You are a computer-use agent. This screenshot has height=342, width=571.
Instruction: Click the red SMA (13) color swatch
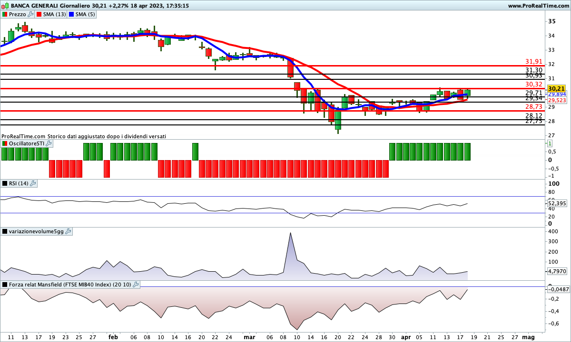[39, 14]
